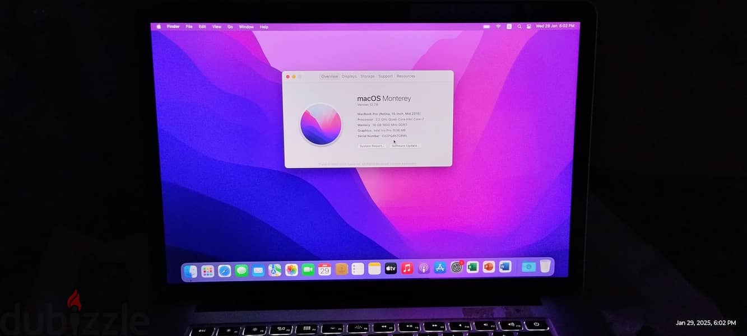Open the Music app in Dock
Viewport: 747px width, 336px height.
click(407, 268)
